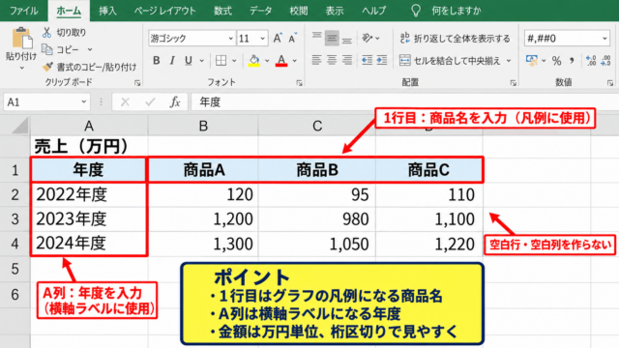The image size is (619, 348).
Task: Apply comma style format
Action: click(572, 60)
